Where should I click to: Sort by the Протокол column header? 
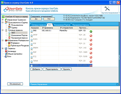(x=83, y=28)
